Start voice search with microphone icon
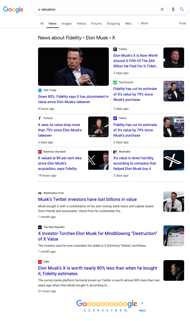This screenshot has height=321, width=190. pyautogui.click(x=173, y=9)
